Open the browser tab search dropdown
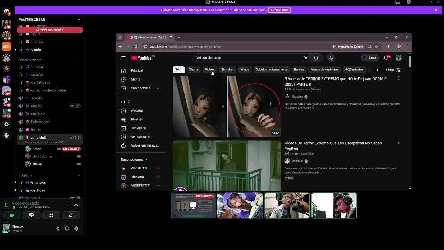 [x=120, y=37]
